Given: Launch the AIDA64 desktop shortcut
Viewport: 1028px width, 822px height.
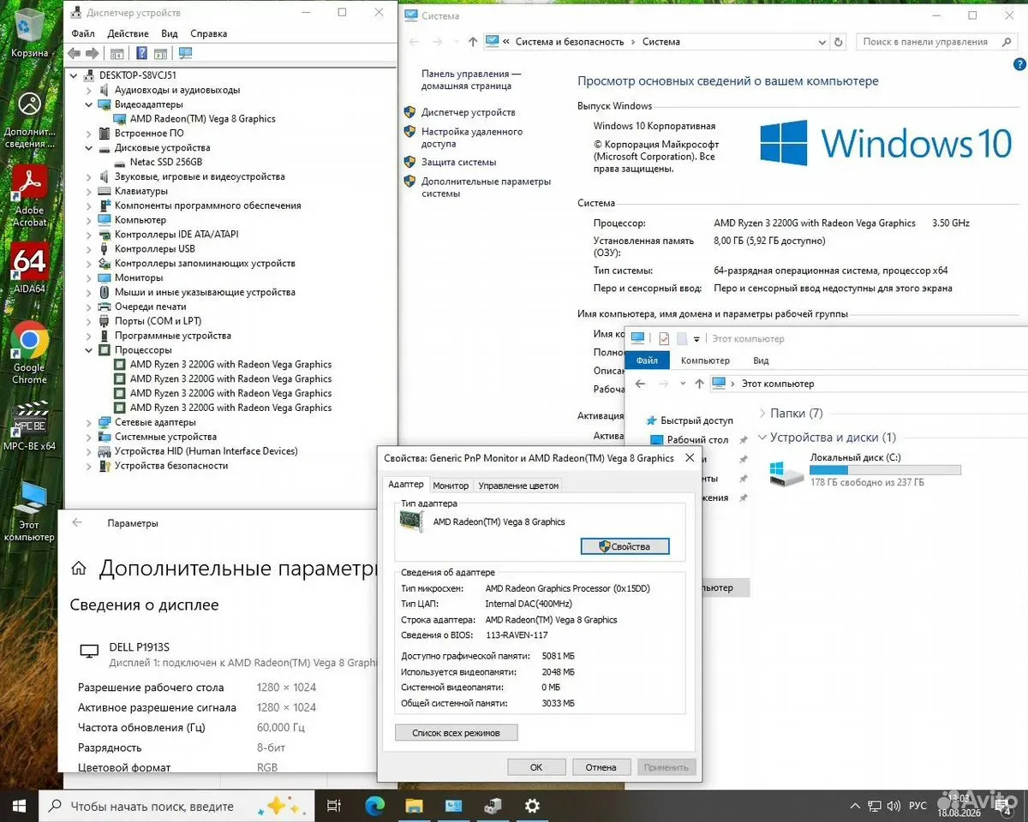Looking at the screenshot, I should pyautogui.click(x=30, y=268).
